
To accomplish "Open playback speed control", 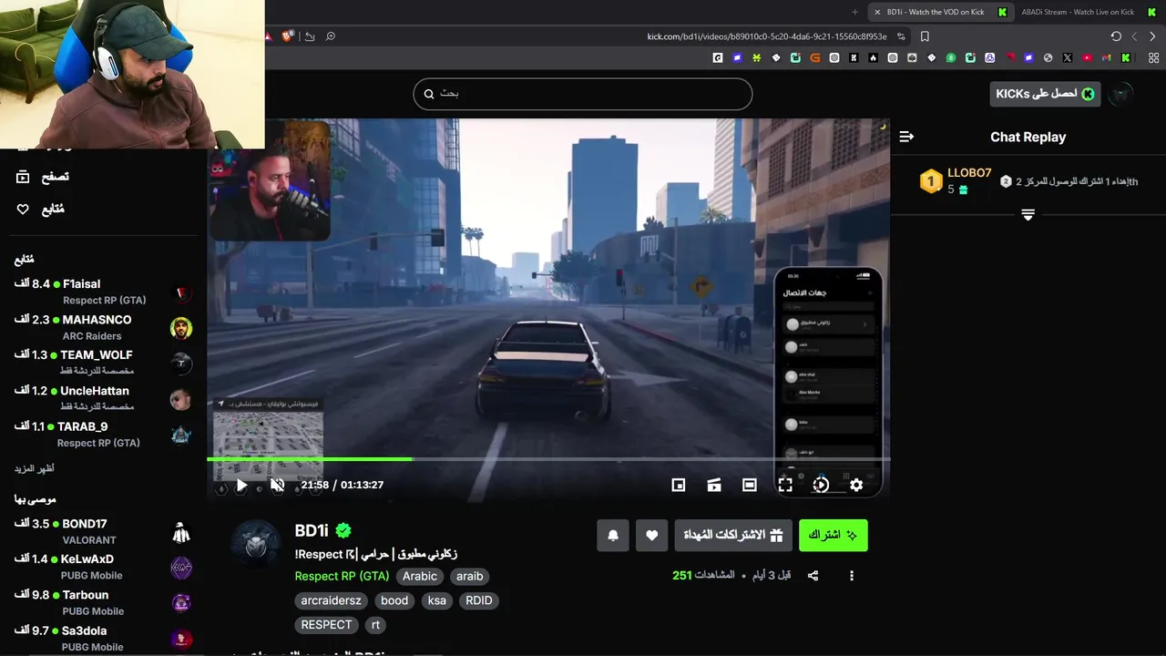I will [821, 486].
